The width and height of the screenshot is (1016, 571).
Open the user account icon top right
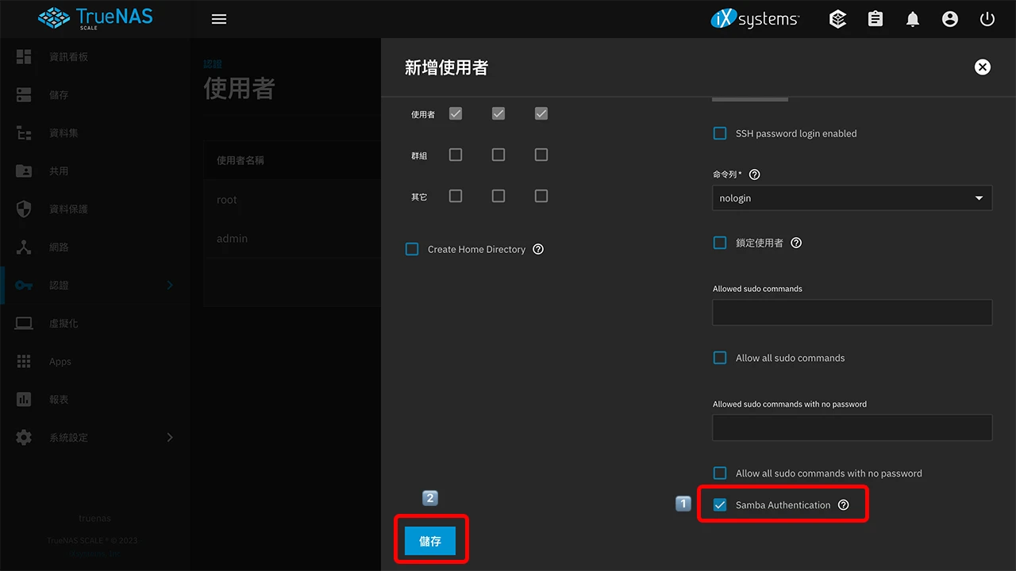(x=949, y=18)
